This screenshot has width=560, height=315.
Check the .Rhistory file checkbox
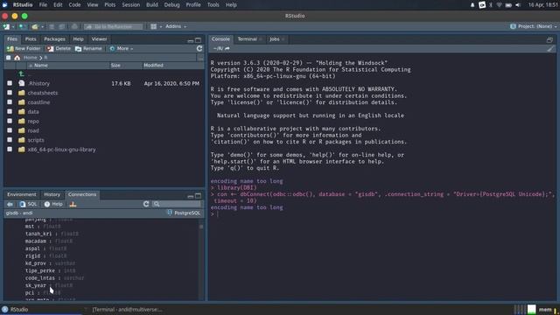[10, 83]
